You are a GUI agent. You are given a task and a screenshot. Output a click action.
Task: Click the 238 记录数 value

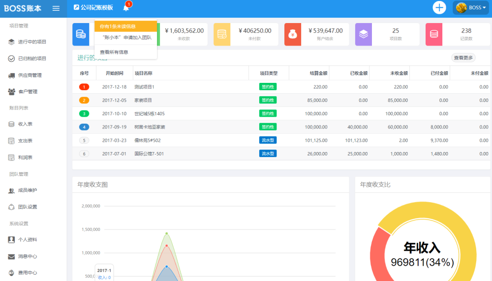click(466, 31)
